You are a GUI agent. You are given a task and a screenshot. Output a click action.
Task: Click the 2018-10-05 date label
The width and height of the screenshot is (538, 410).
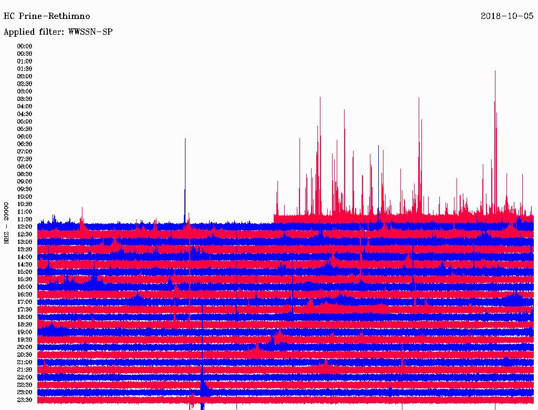pyautogui.click(x=507, y=16)
